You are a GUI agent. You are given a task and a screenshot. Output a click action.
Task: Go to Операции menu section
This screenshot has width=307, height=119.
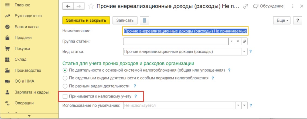[x=24, y=103]
